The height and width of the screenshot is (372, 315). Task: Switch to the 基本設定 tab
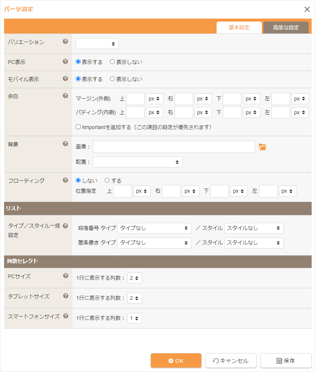239,28
